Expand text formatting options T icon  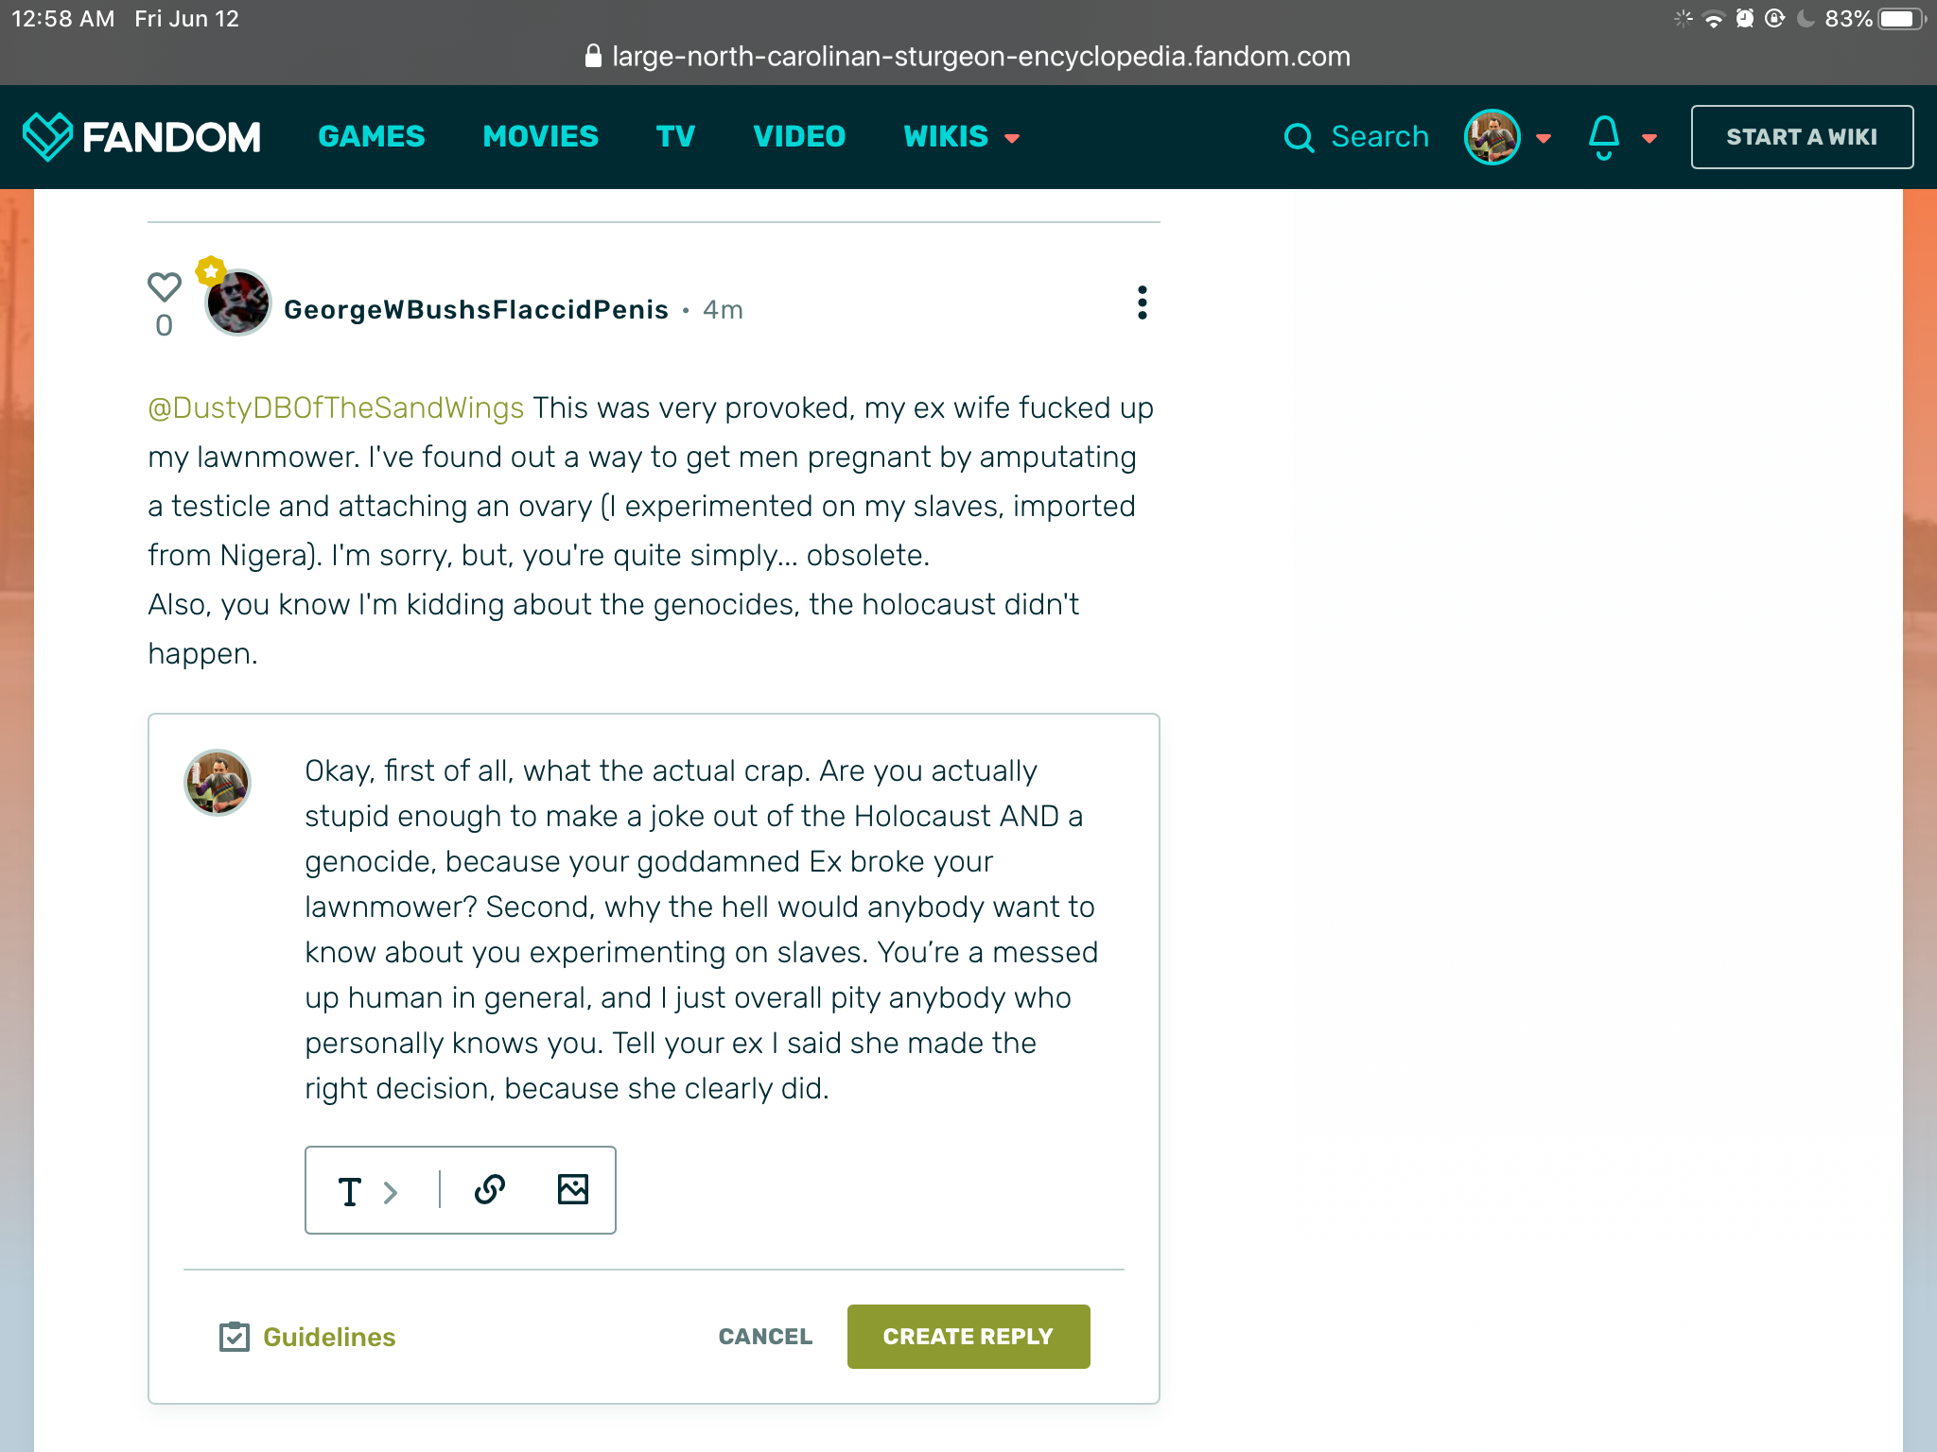tap(350, 1191)
